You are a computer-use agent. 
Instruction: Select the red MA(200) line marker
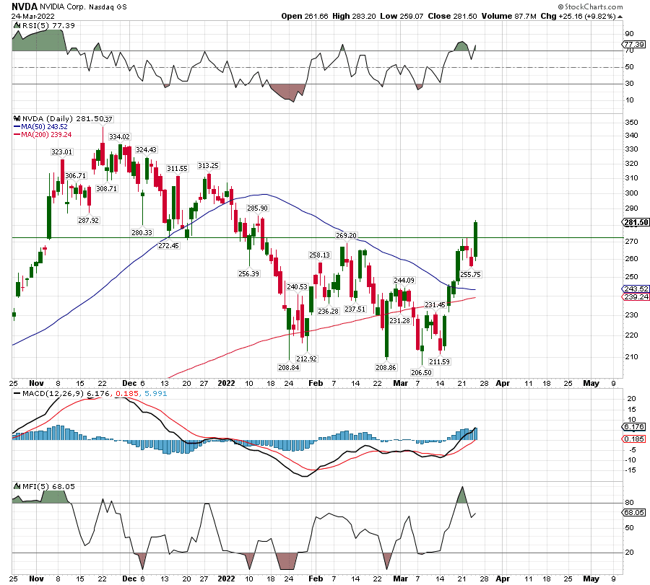point(17,135)
